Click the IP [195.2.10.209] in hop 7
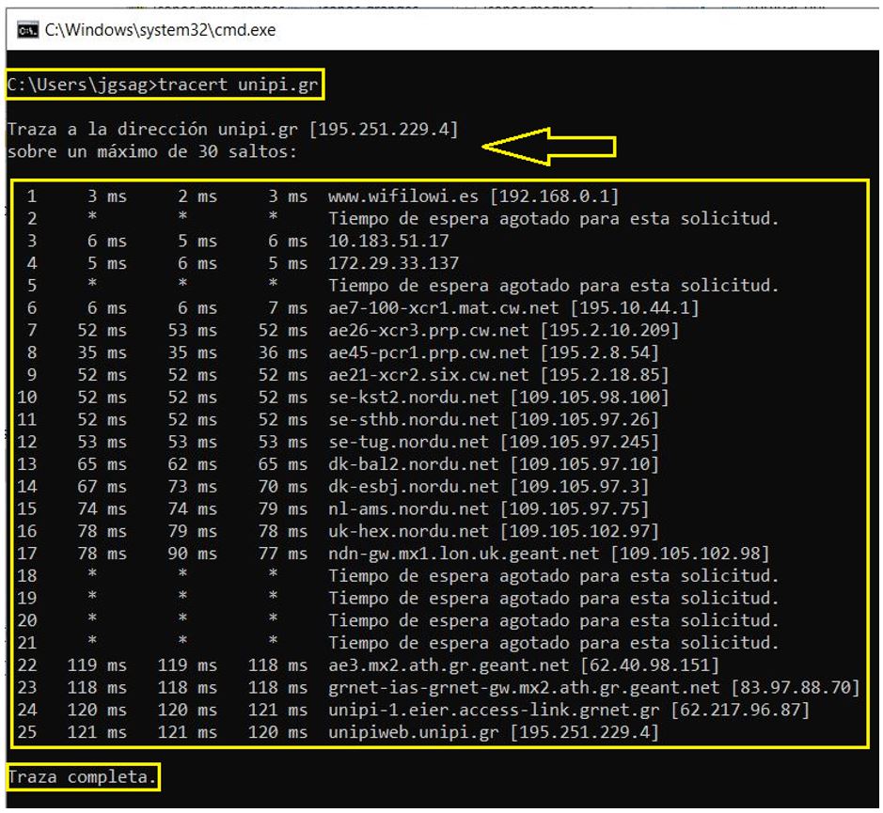 (x=610, y=330)
